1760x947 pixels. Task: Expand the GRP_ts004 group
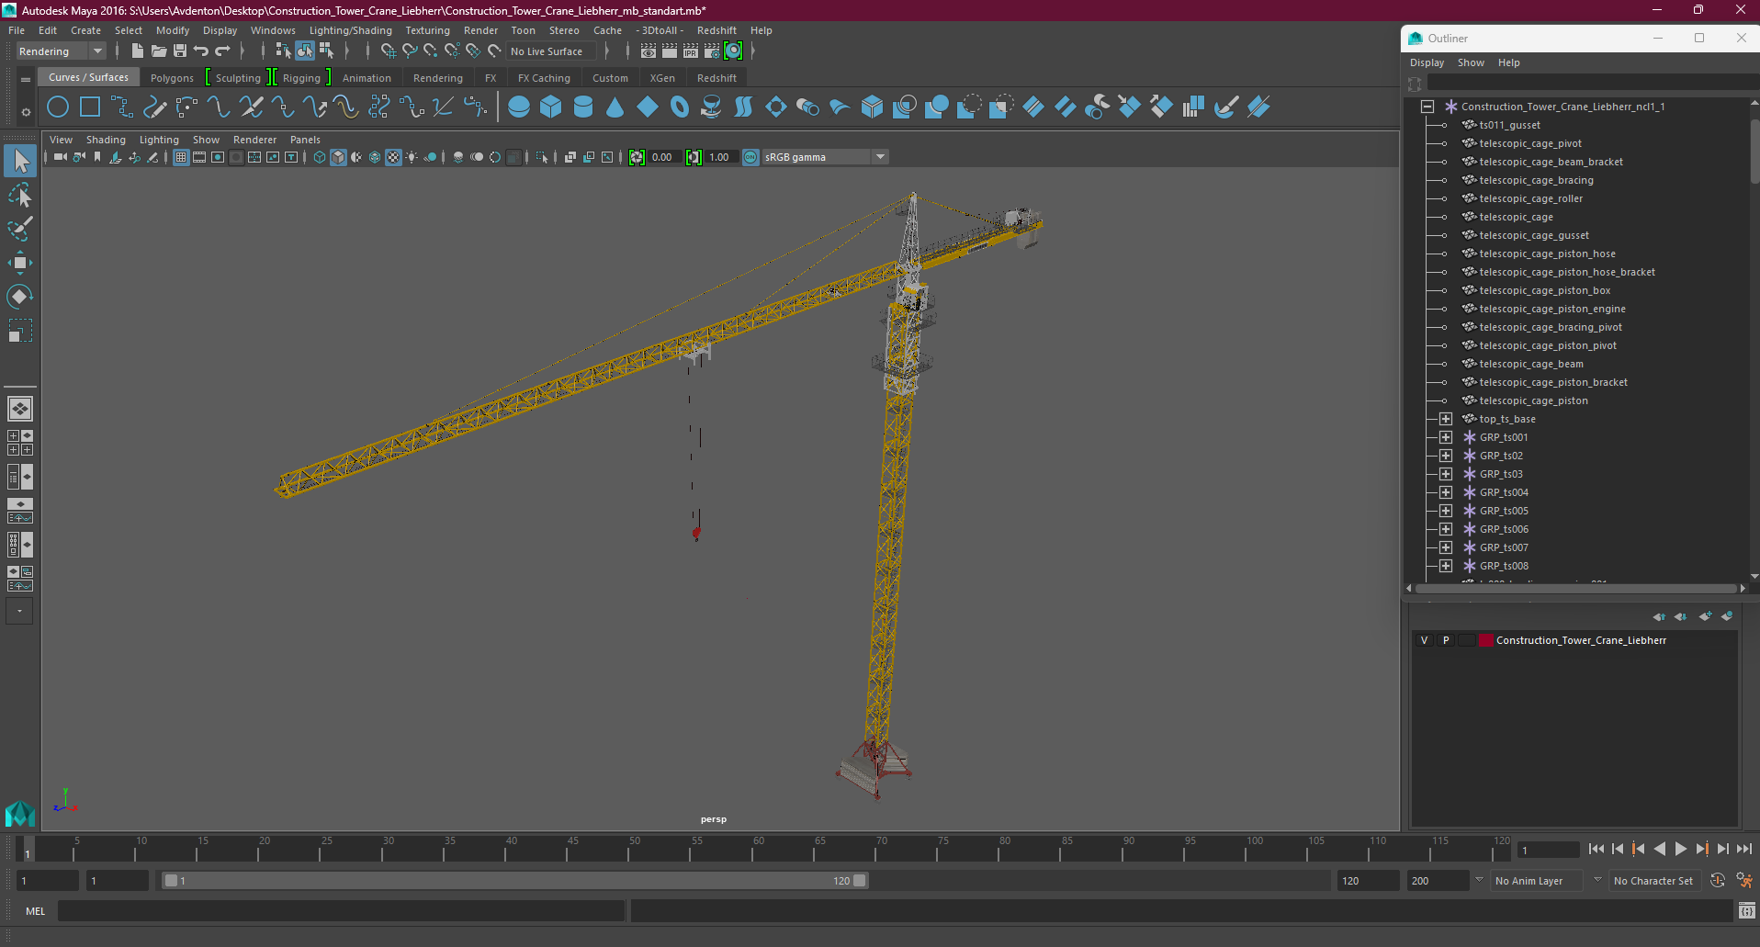coord(1446,492)
